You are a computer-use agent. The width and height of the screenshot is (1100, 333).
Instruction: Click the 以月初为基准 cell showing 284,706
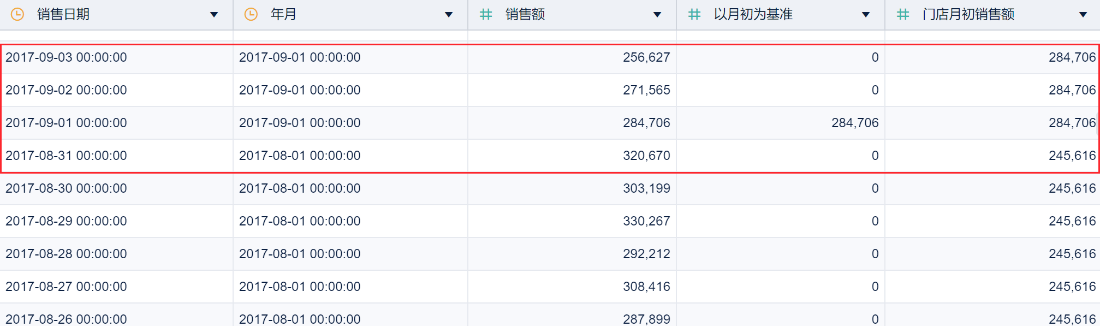(x=855, y=123)
